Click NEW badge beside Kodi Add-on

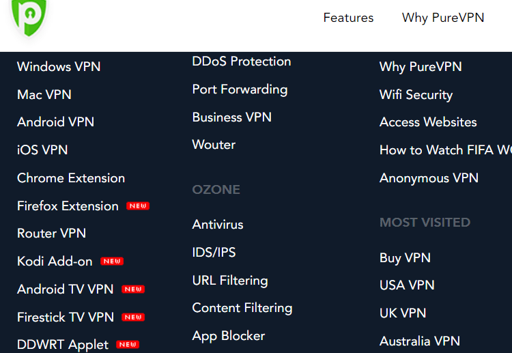point(112,262)
